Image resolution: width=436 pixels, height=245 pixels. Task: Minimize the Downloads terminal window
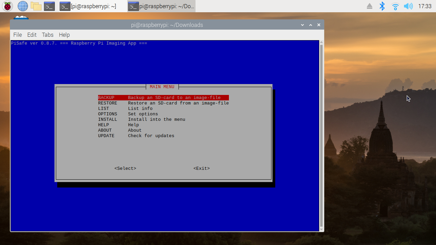[x=302, y=25]
